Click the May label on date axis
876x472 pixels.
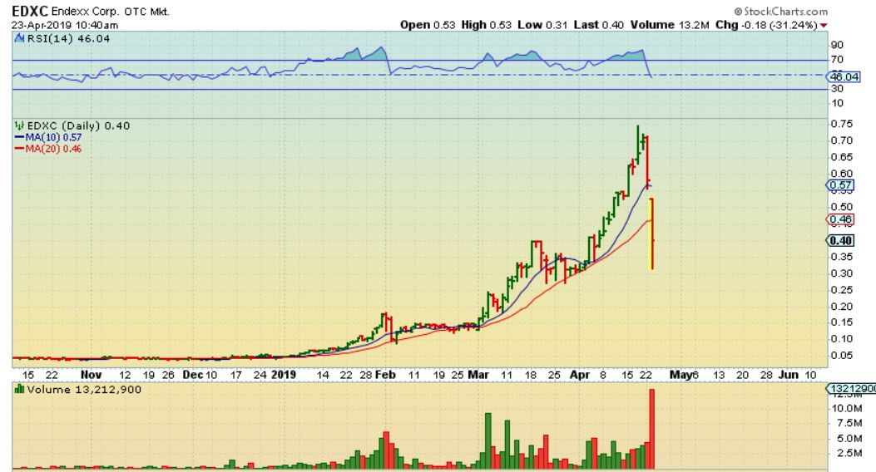(681, 375)
